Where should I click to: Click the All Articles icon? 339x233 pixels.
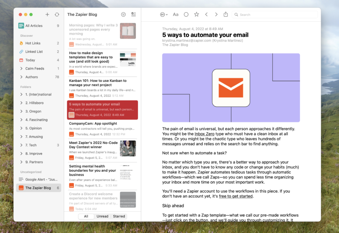point(21,26)
